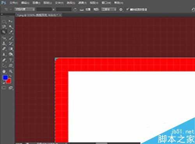The width and height of the screenshot is (195, 144).
Task: Open the blue foreground color picker
Action: pyautogui.click(x=5, y=77)
